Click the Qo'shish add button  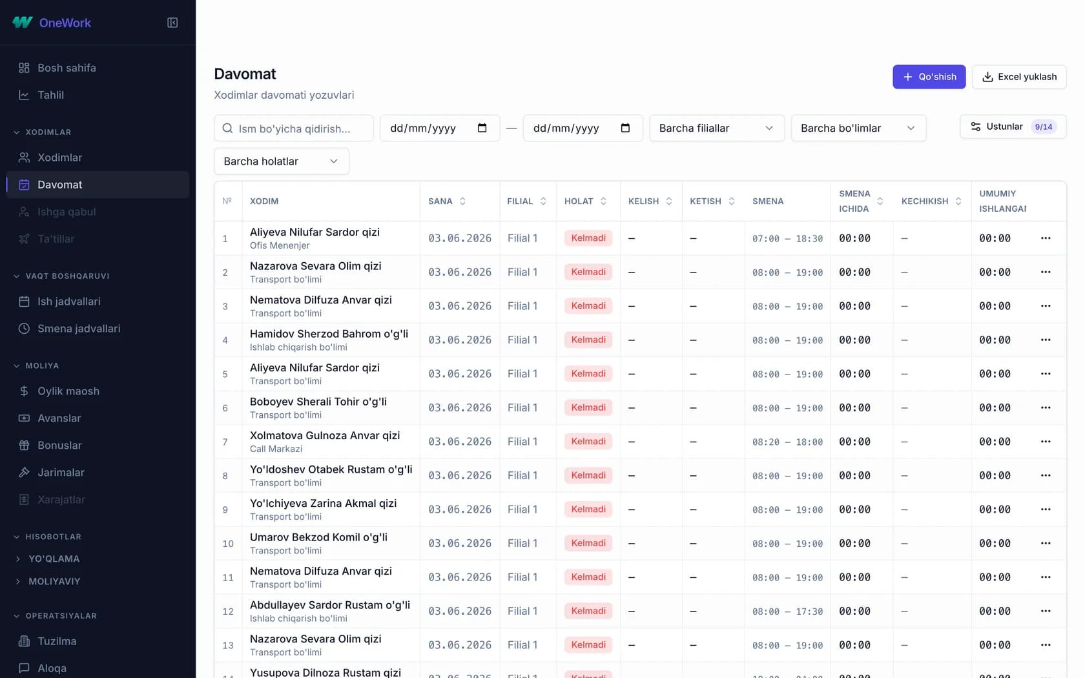929,77
